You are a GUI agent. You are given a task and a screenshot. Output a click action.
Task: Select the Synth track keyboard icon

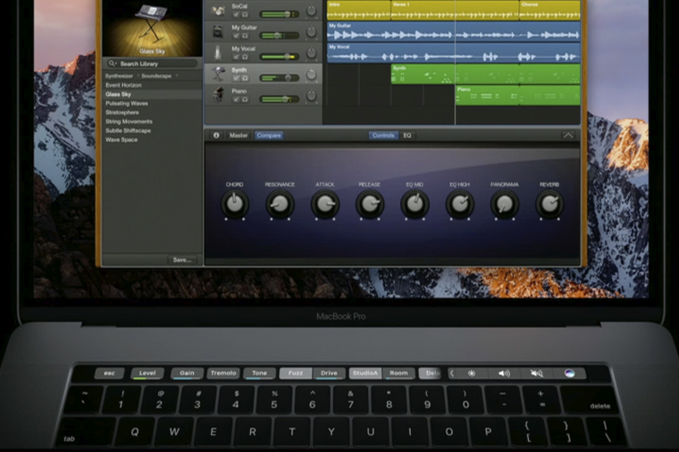click(217, 73)
